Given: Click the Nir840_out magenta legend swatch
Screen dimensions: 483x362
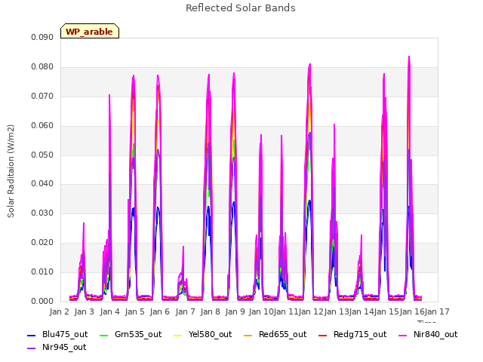Looking at the screenshot, I should click(402, 335).
